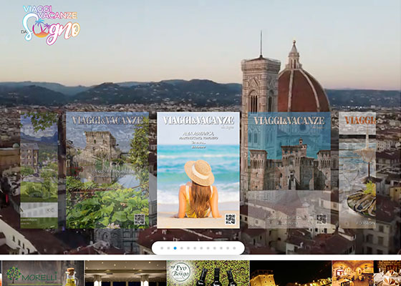Click the VIAGGI&VACANZE title on blue castle cover
This screenshot has width=401, height=286.
pyautogui.click(x=289, y=120)
